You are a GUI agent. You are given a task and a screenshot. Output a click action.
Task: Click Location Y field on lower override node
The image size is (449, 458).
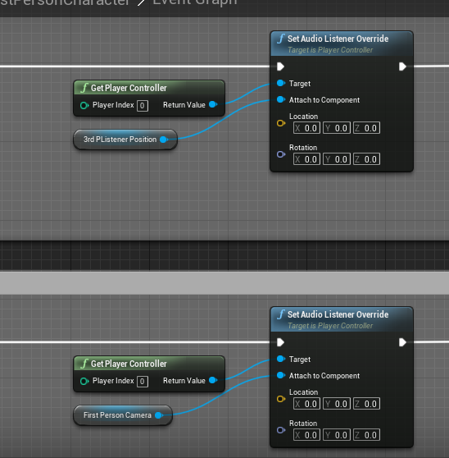click(337, 404)
